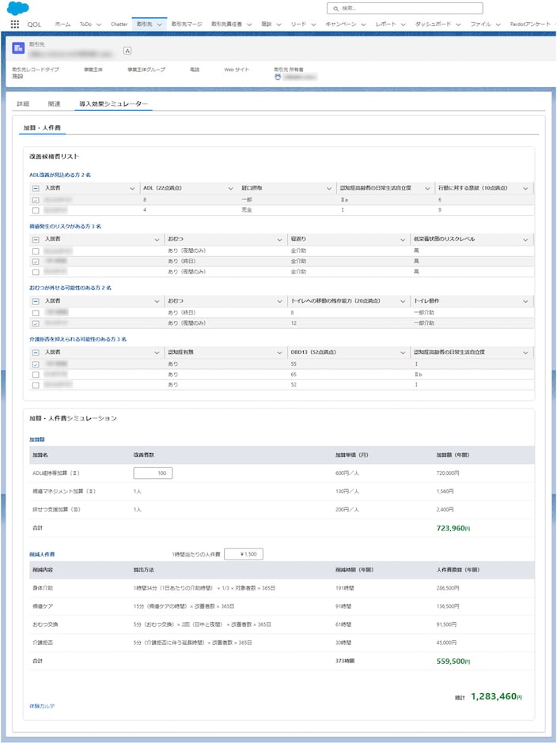Expand the ファイル navigation dropdown arrow
The height and width of the screenshot is (743, 557).
click(x=498, y=25)
